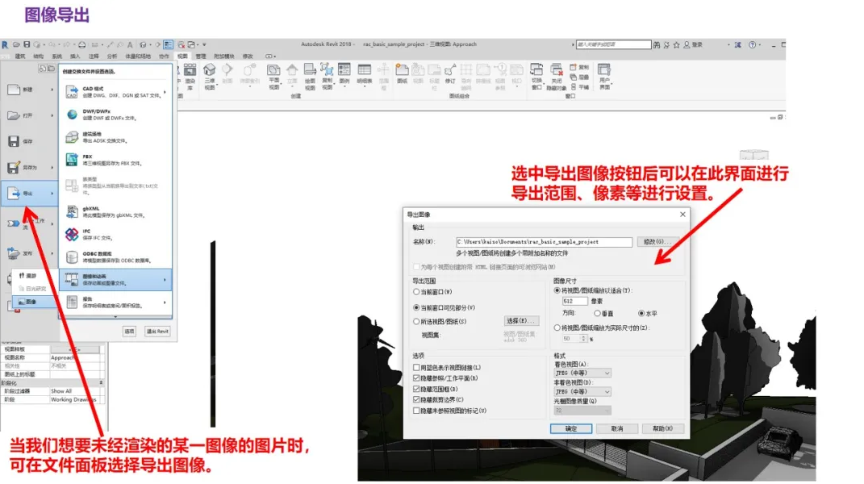864x484 pixels.
Task: Select the CAD 格式 export option icon
Action: click(70, 93)
